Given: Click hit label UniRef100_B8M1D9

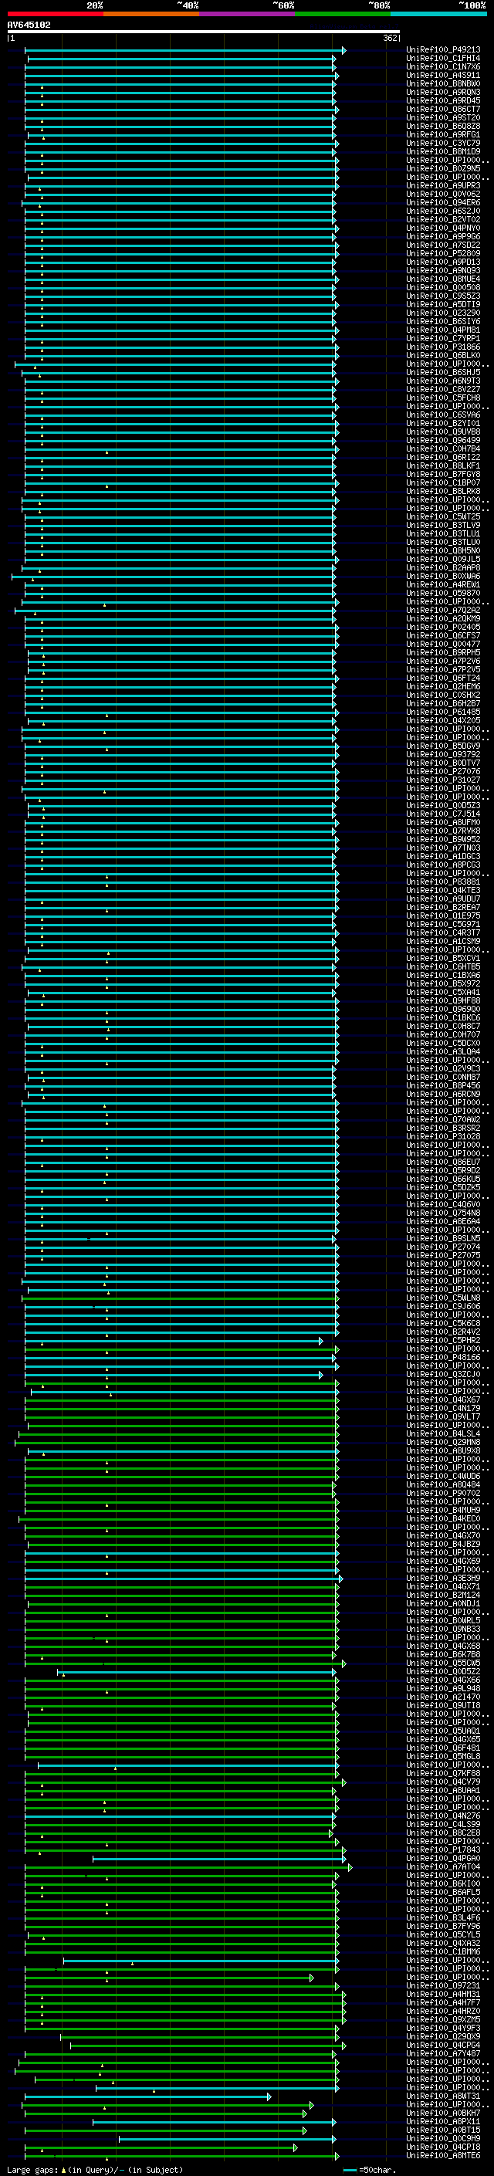Looking at the screenshot, I should 443,152.
